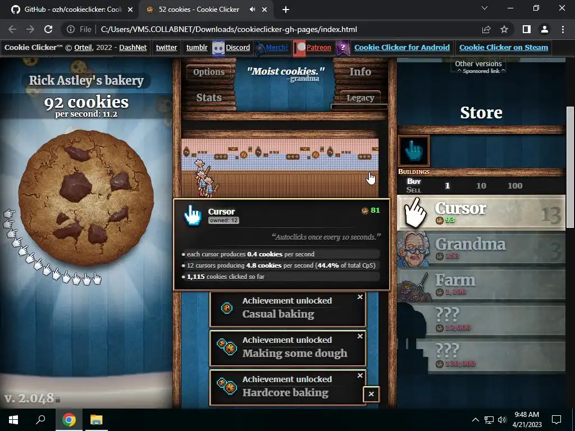This screenshot has width=575, height=431.
Task: Open network settings tray icon
Action: pos(489,420)
